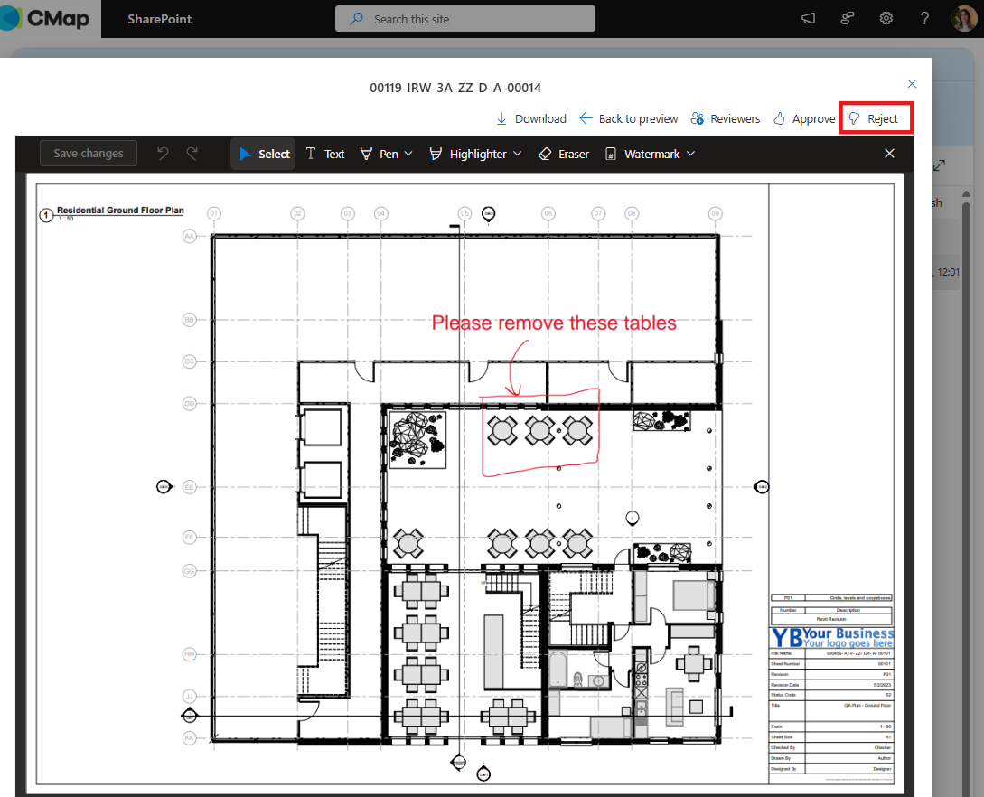Reject the document

point(876,118)
